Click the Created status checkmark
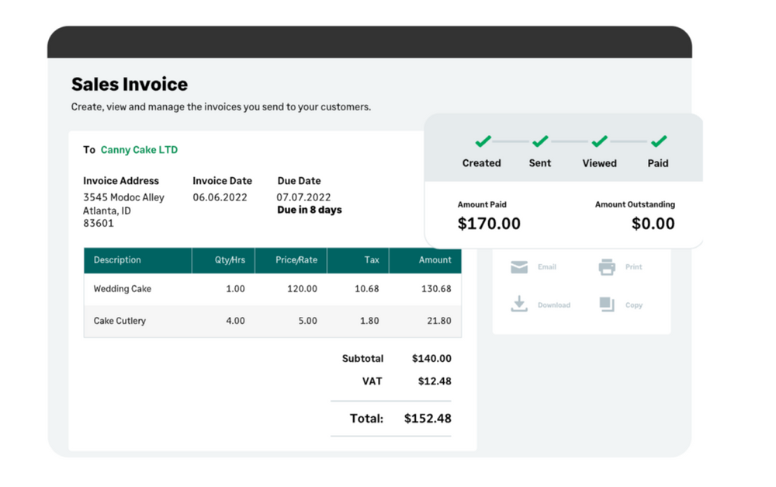 pyautogui.click(x=483, y=141)
